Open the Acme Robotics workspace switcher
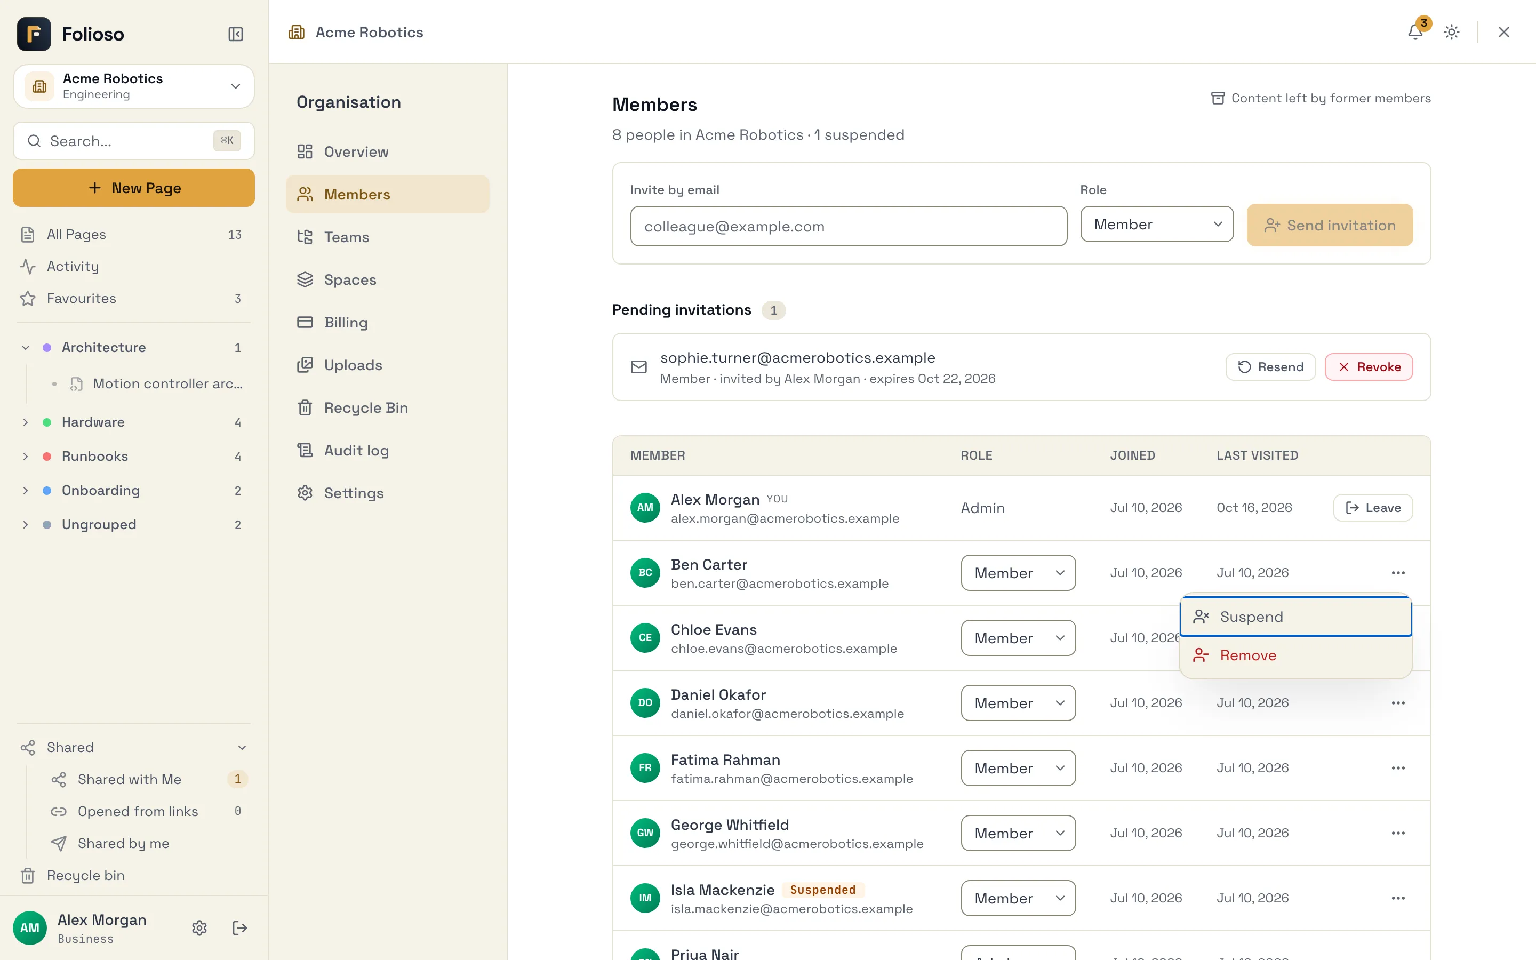The height and width of the screenshot is (960, 1536). 133,86
